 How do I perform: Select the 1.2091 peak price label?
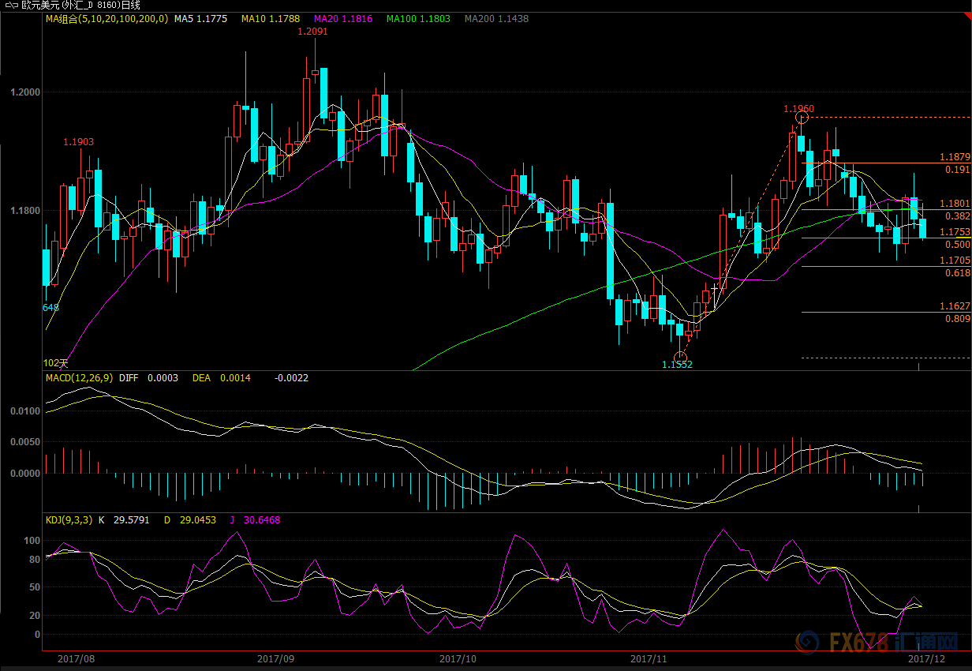coord(312,32)
